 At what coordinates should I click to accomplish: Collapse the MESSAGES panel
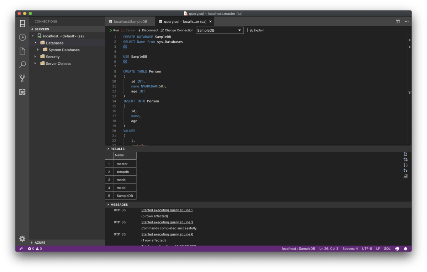click(108, 204)
